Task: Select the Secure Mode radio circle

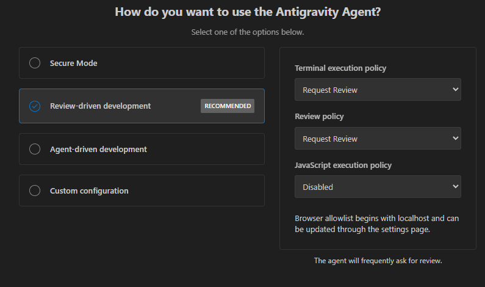Action: pyautogui.click(x=35, y=63)
